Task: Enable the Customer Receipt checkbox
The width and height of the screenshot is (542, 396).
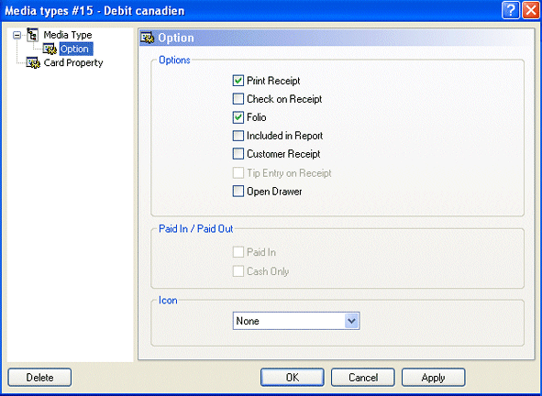Action: tap(238, 154)
